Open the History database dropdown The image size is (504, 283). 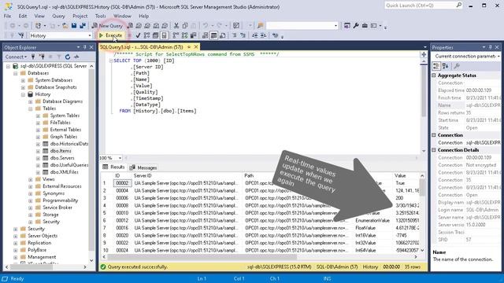[x=89, y=35]
